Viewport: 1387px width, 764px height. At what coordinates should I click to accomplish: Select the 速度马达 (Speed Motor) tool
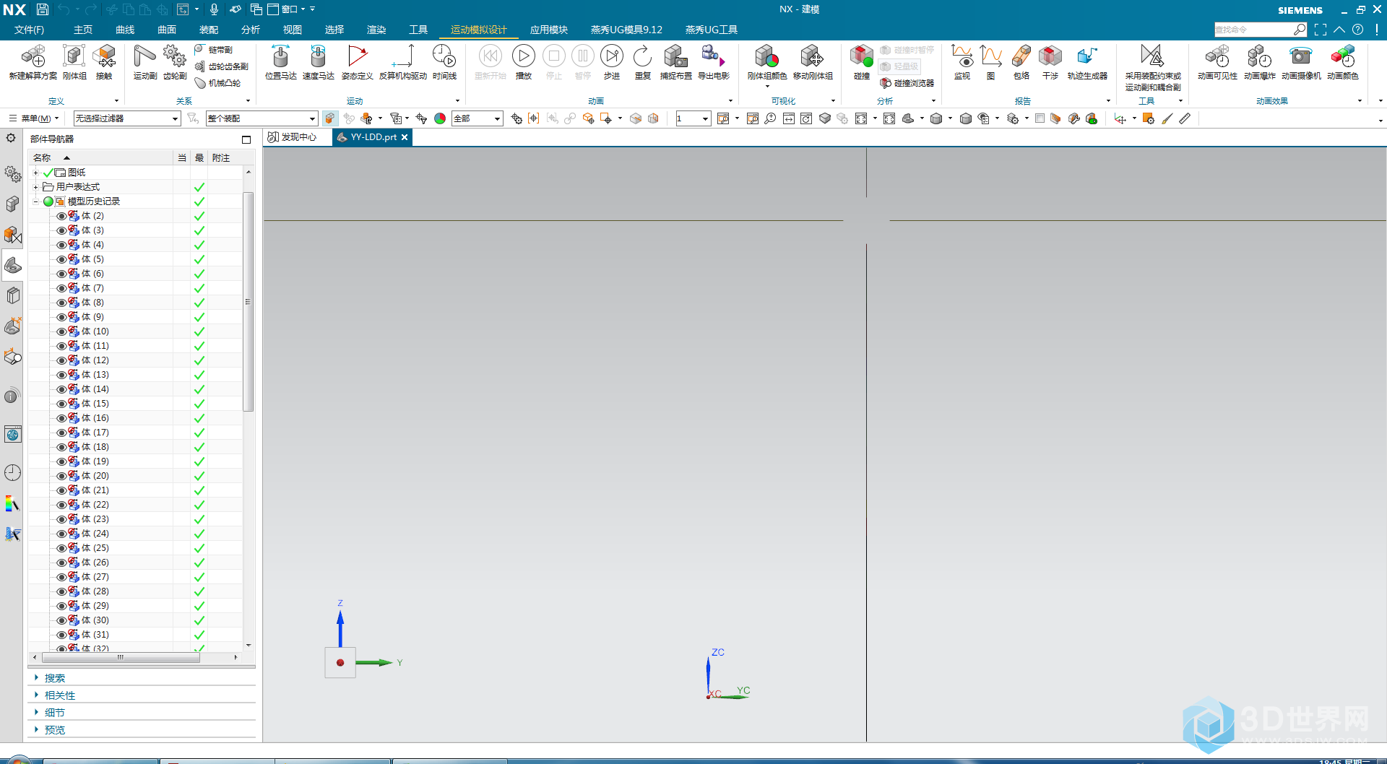click(x=319, y=61)
